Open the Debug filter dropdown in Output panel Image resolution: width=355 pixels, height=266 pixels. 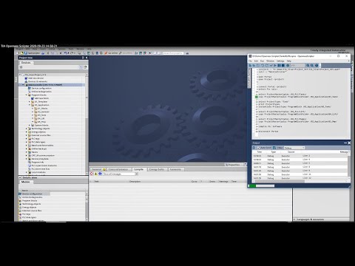point(294,148)
